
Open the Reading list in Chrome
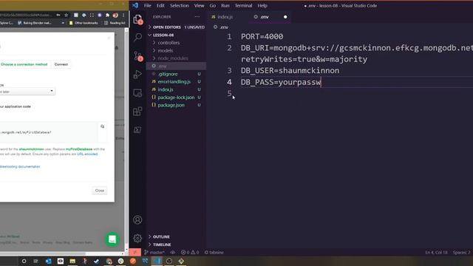click(115, 23)
